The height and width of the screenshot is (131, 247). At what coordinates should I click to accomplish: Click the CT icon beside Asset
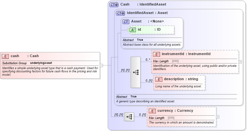click(x=126, y=22)
